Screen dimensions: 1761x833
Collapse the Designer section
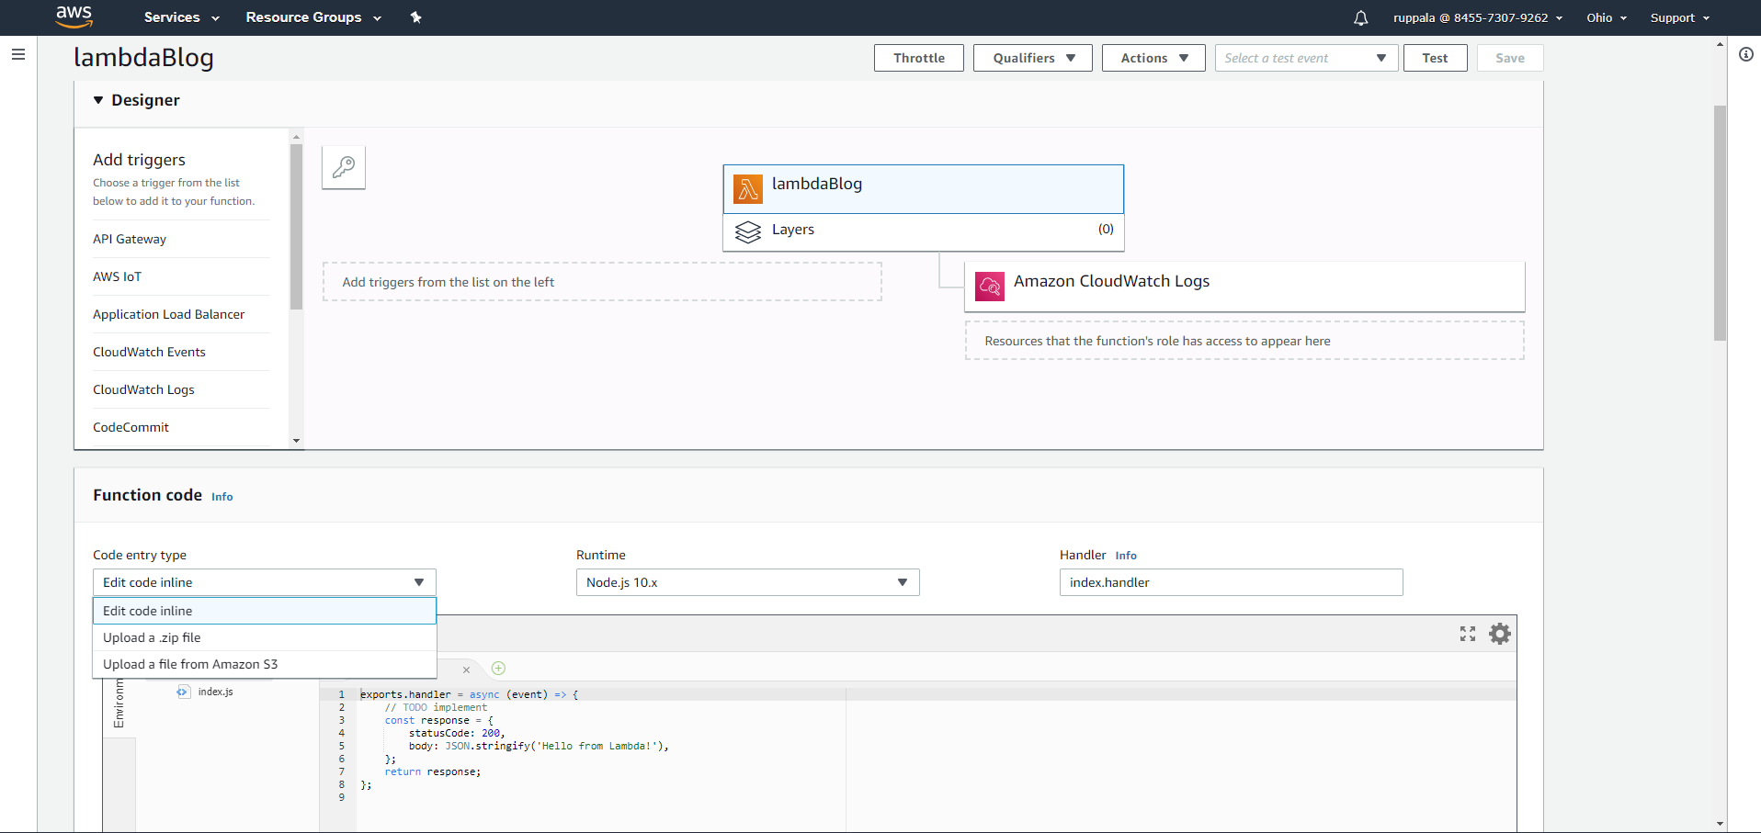tap(98, 100)
